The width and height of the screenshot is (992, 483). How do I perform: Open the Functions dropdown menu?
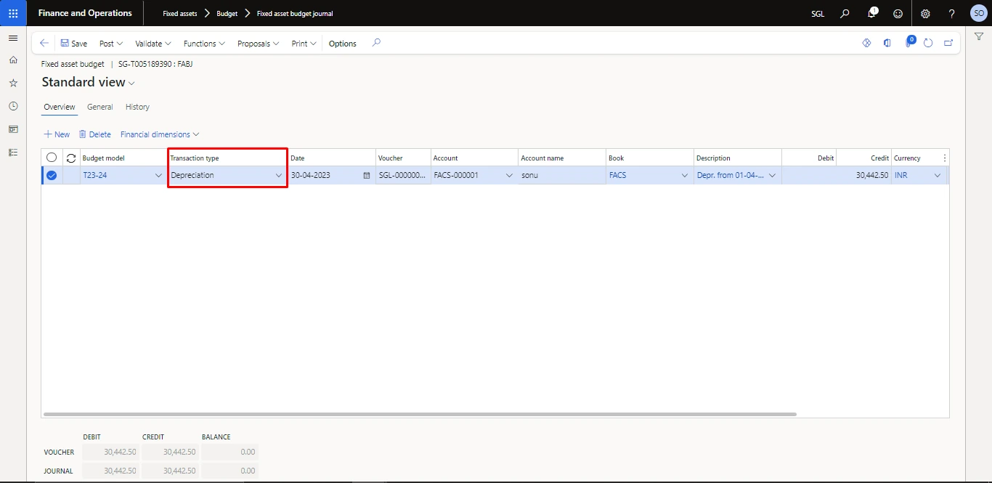pos(204,44)
